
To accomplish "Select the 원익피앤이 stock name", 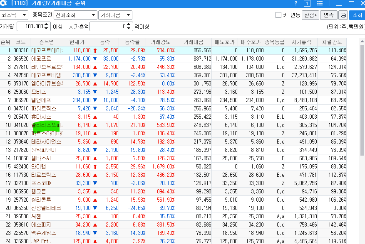I will coord(44,150).
